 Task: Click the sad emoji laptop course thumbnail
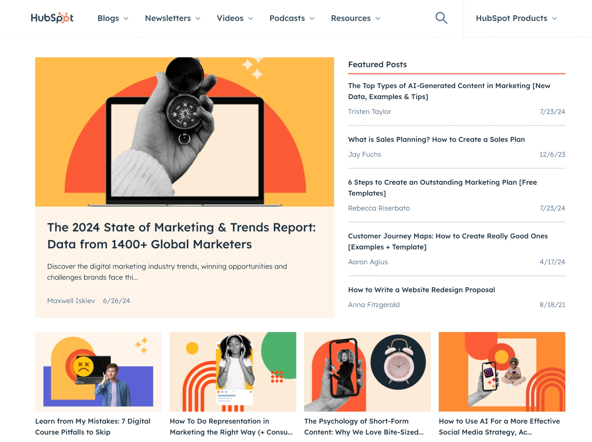click(x=98, y=371)
